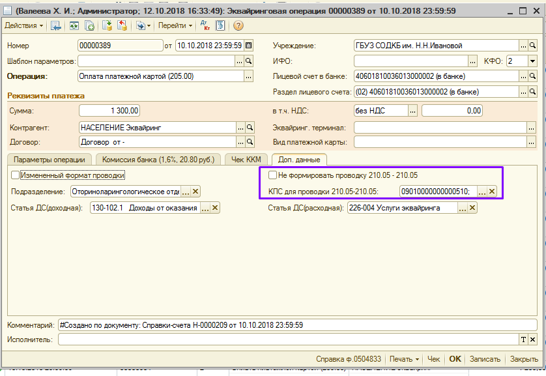Click the help question mark icon
Image resolution: width=546 pixels, height=376 pixels.
[238, 25]
